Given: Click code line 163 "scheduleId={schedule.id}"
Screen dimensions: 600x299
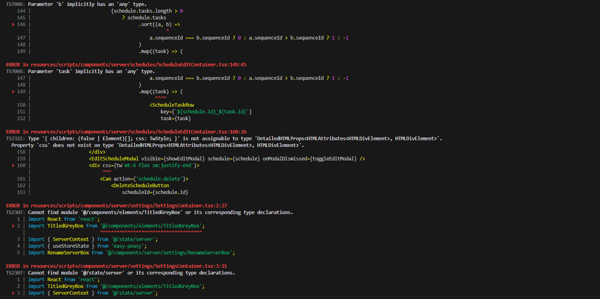Looking at the screenshot, I should 155,192.
